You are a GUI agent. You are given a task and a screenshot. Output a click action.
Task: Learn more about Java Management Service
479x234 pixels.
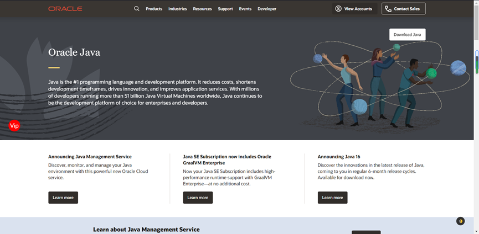pos(63,198)
